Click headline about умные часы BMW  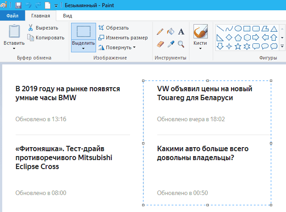pyautogui.click(x=67, y=93)
